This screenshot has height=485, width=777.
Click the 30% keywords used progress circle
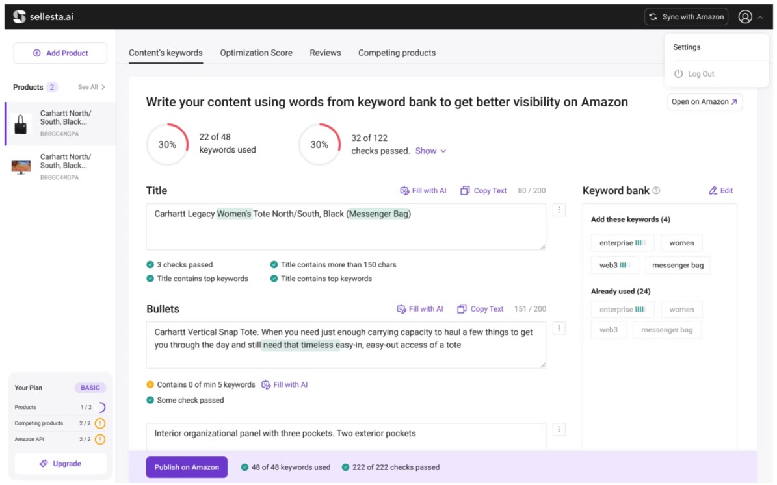167,145
